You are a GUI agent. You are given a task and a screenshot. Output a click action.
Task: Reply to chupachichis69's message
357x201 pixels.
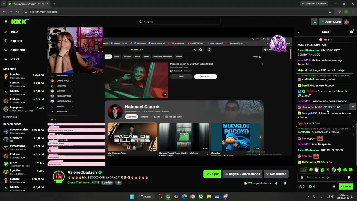click(x=353, y=107)
